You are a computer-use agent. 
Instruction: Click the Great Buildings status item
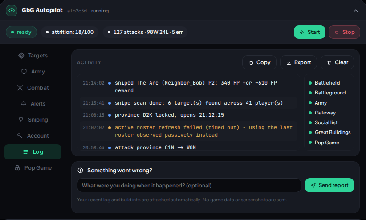tap(329, 132)
